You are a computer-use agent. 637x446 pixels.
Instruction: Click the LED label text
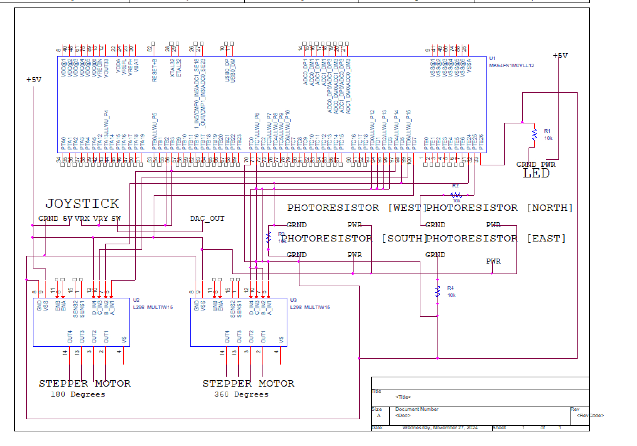pyautogui.click(x=536, y=174)
